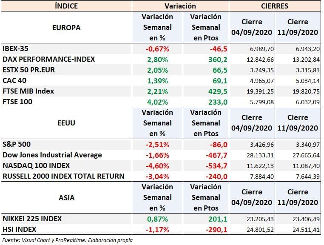Select DAX PERFORMANCE-INDEX cell
The width and height of the screenshot is (324, 245).
[48, 59]
